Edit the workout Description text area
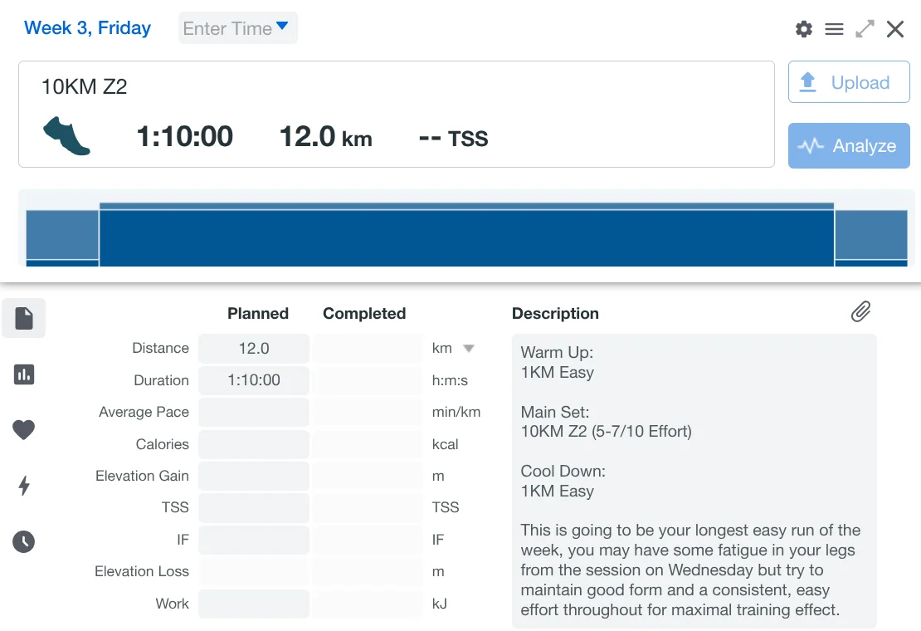921x631 pixels. [694, 480]
